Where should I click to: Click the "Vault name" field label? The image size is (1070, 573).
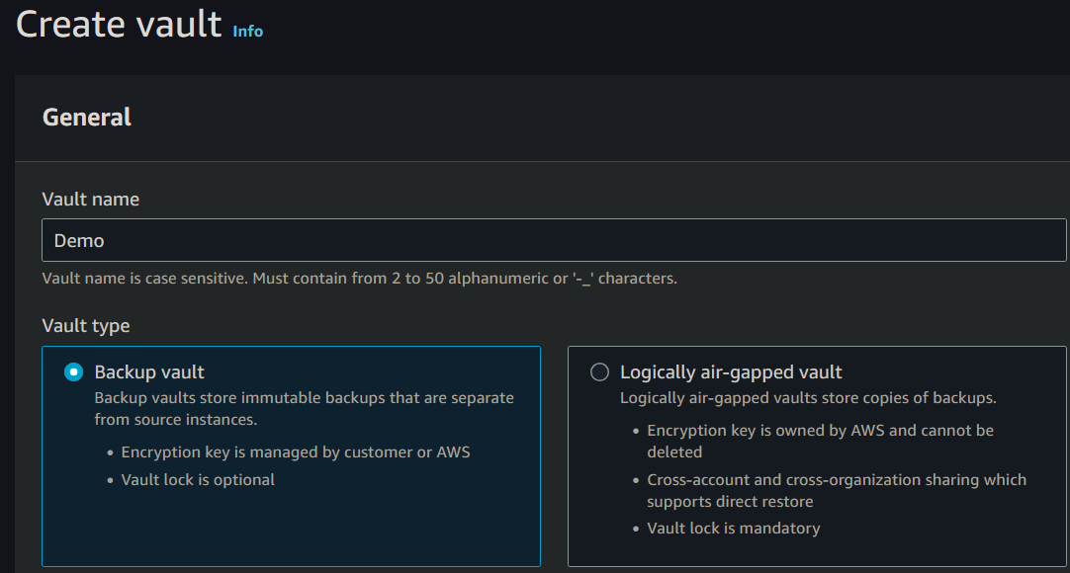(x=91, y=200)
